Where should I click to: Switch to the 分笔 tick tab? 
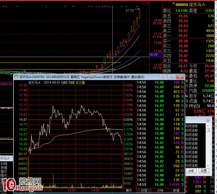pyautogui.click(x=144, y=191)
